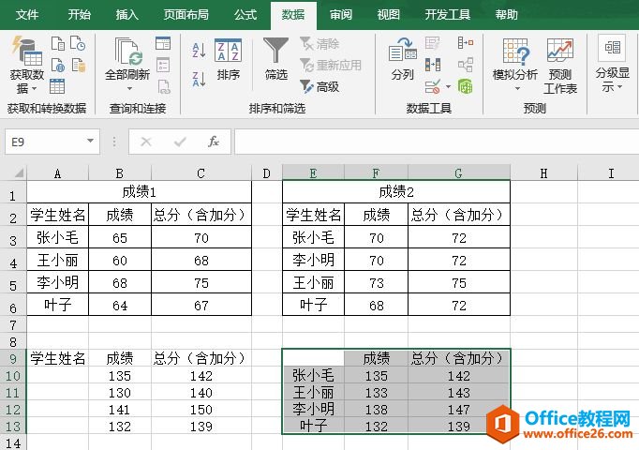Switch to the 审阅 (Review) tab

point(341,15)
